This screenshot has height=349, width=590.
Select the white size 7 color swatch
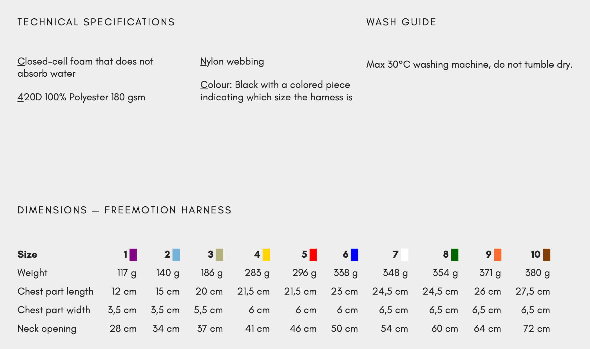click(404, 255)
